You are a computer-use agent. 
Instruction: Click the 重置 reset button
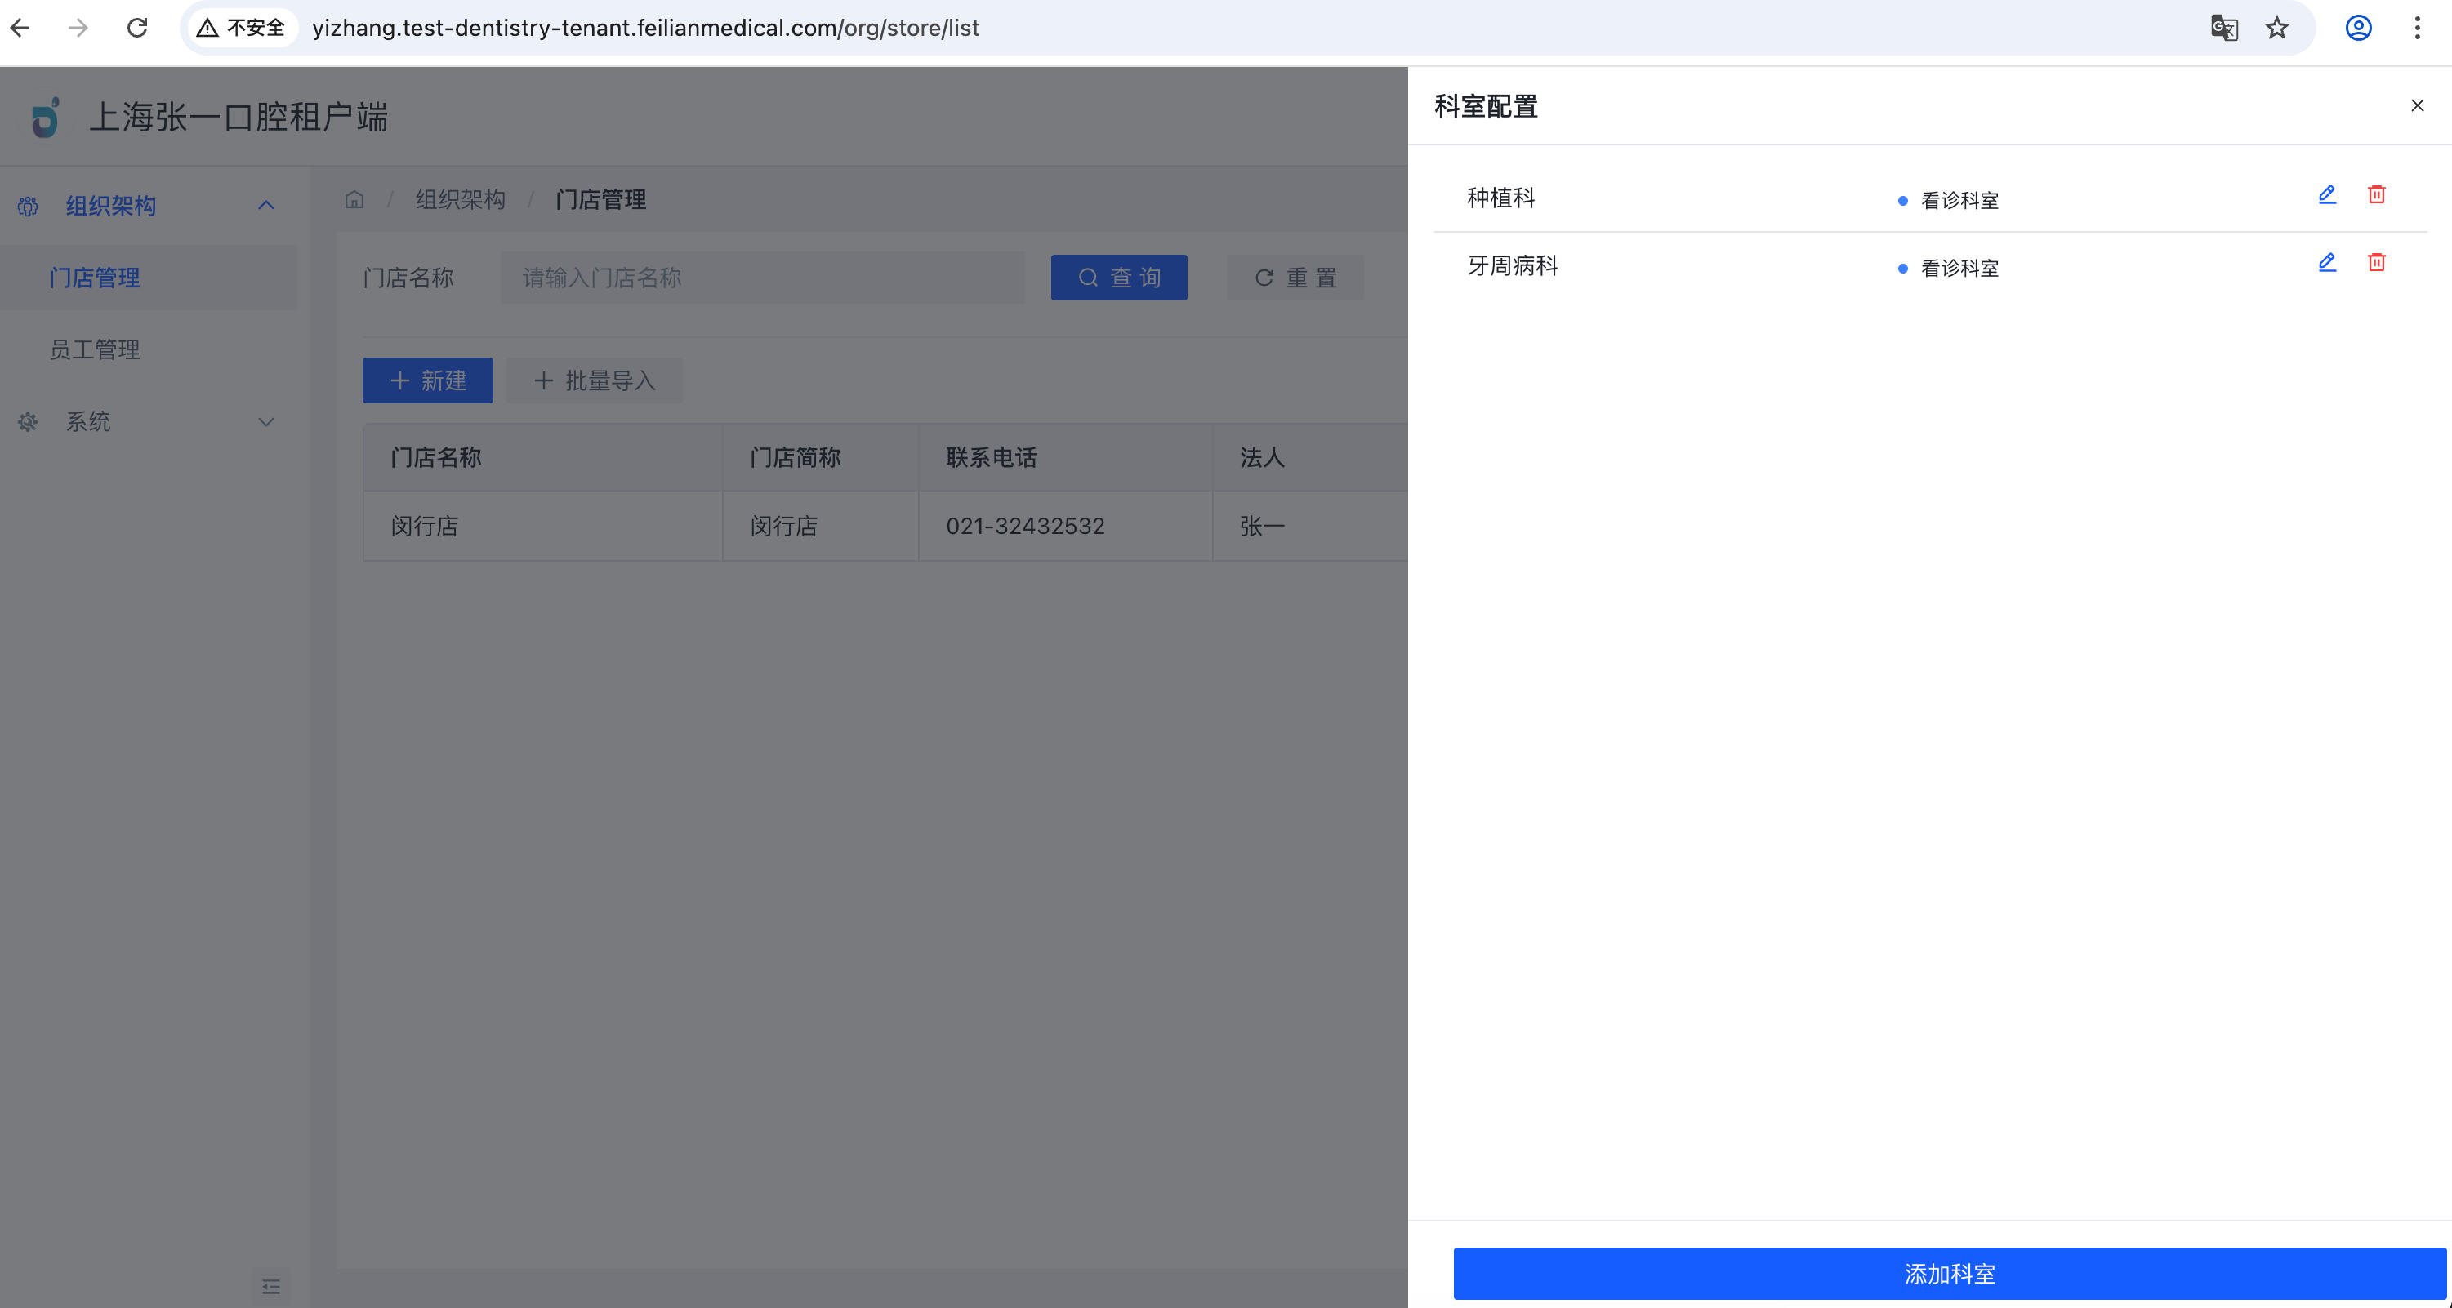[1295, 278]
